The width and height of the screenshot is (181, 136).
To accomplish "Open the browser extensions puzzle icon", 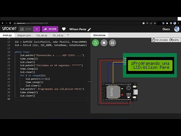I will click(167, 23).
